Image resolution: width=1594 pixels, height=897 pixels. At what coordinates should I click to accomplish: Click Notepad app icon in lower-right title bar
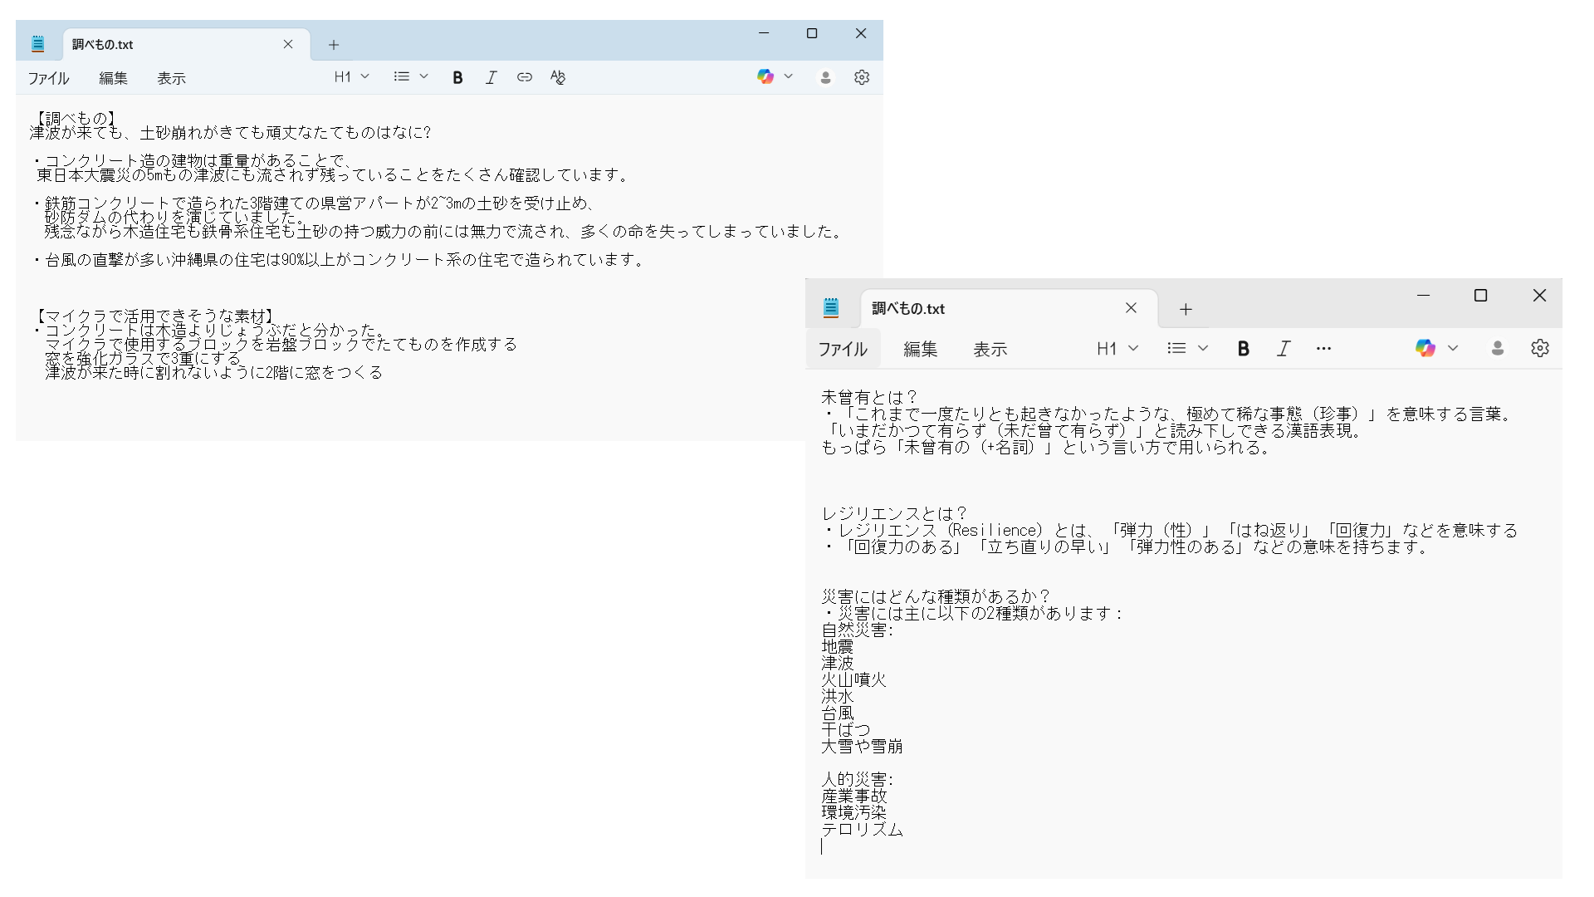pos(831,308)
